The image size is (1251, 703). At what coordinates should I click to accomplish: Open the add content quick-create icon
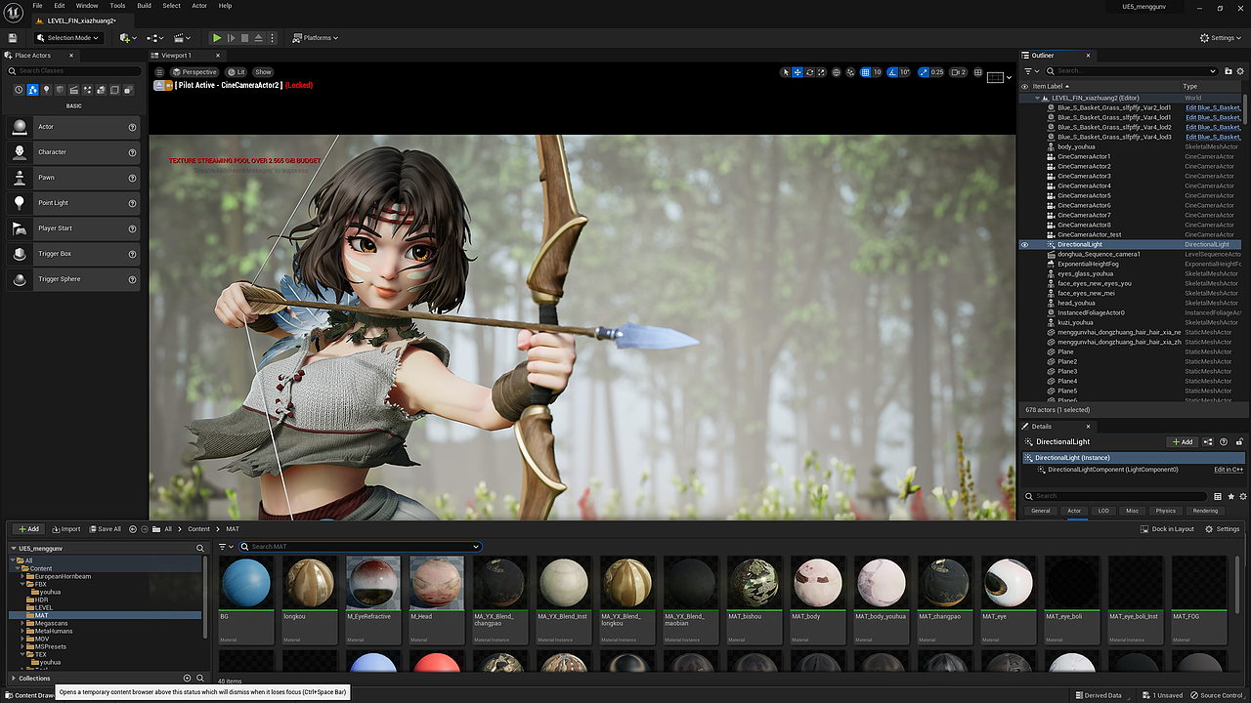point(126,38)
